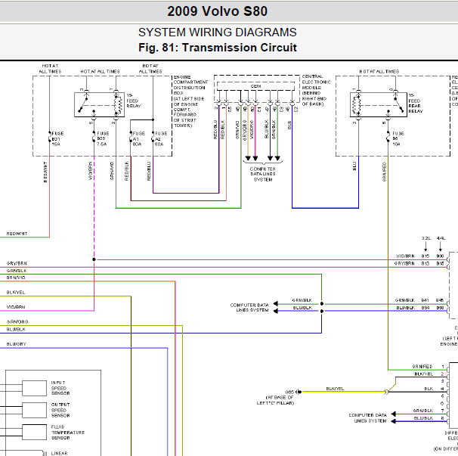Click the horizontal "RED/WHT" label at left edge
Screen dimensions: 458x456
(x=17, y=234)
